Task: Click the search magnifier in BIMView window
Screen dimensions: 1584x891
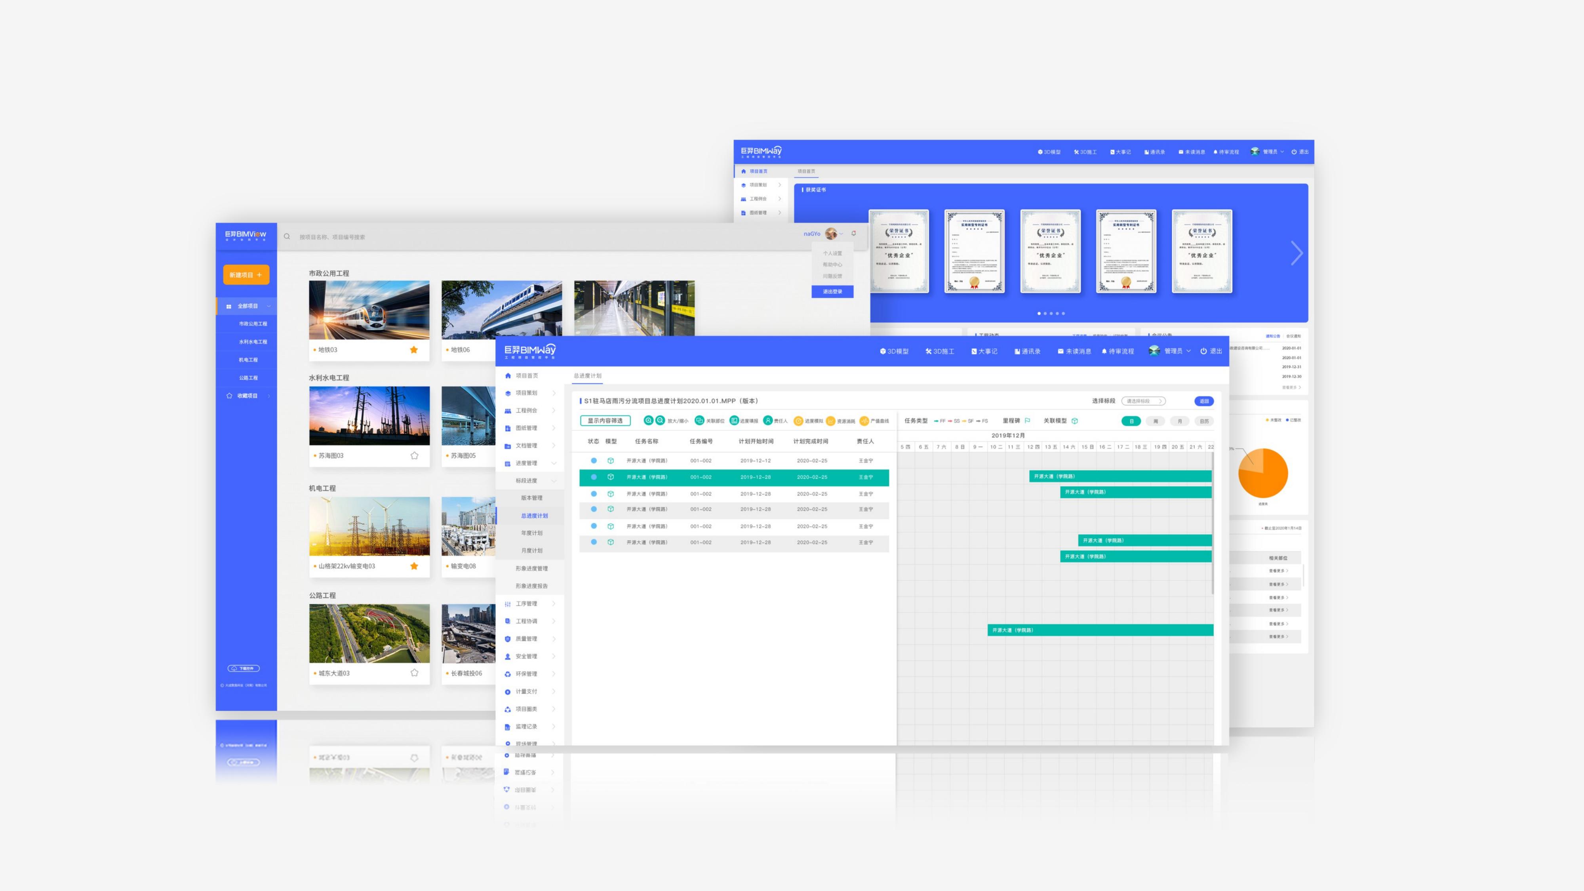Action: click(287, 237)
